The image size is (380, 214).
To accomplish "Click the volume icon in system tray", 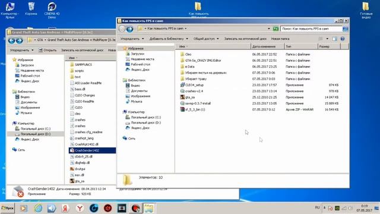I will pos(350,208).
